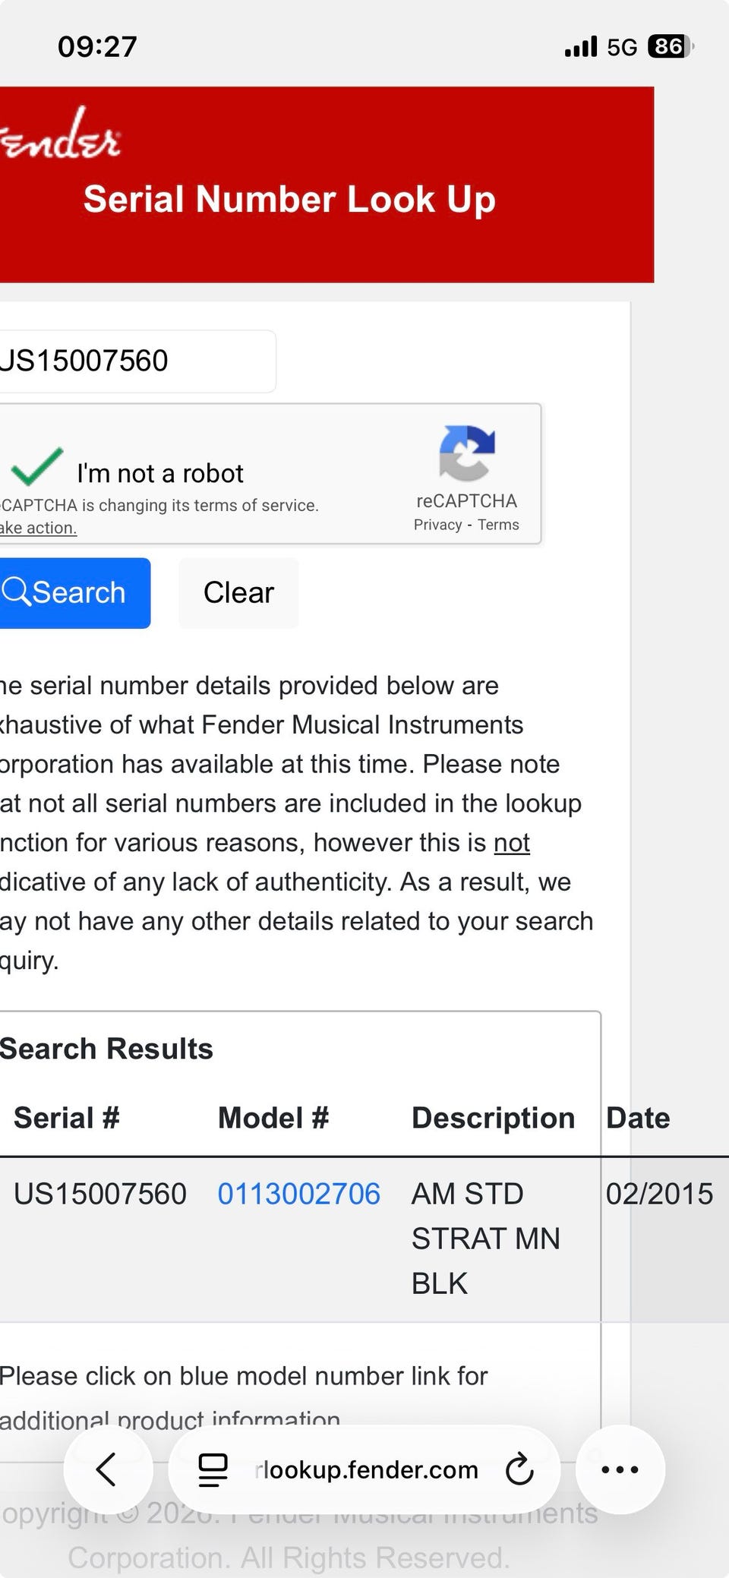Toggle the I'm not a robot checkbox

(x=36, y=467)
